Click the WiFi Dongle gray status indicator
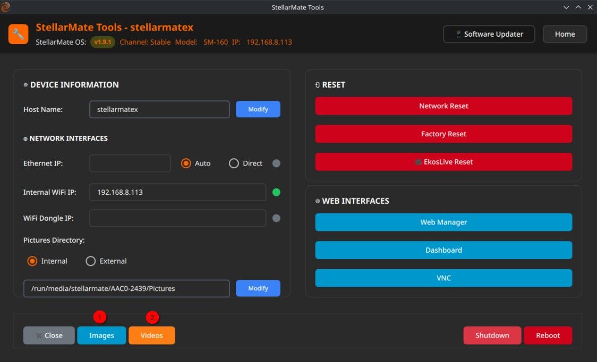The height and width of the screenshot is (362, 597). [276, 218]
